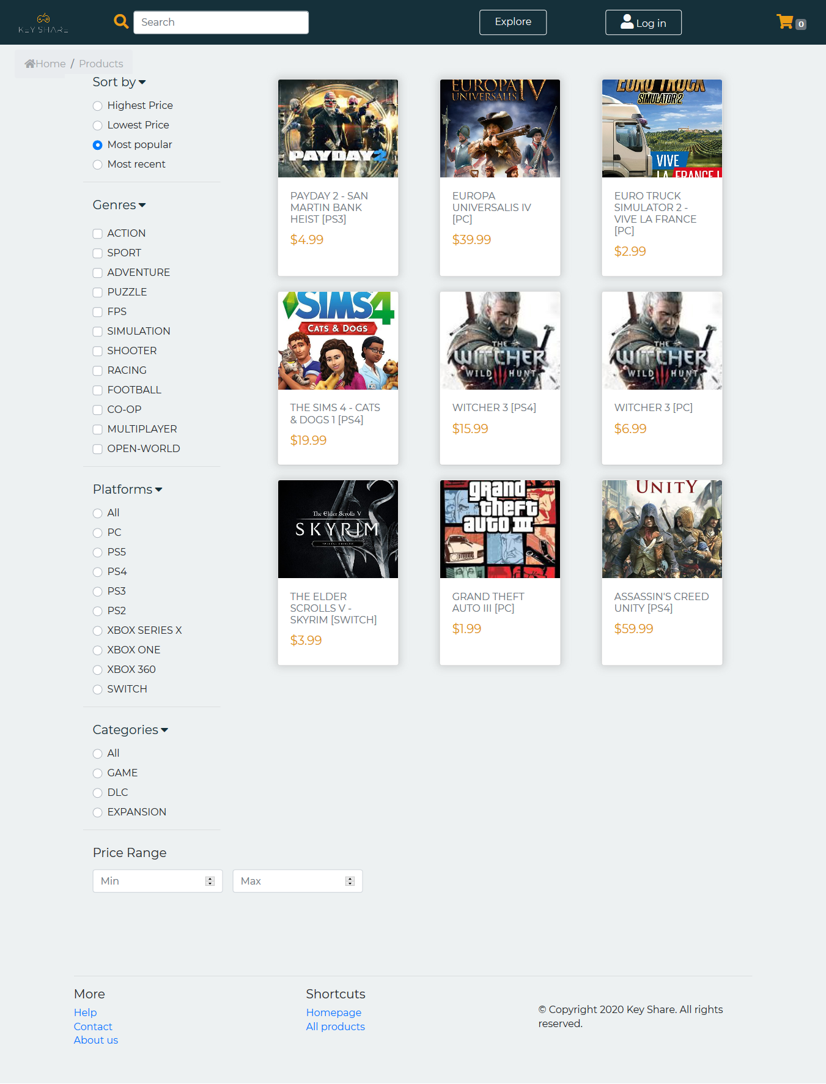
Task: Check the RACING genre
Action: point(98,371)
